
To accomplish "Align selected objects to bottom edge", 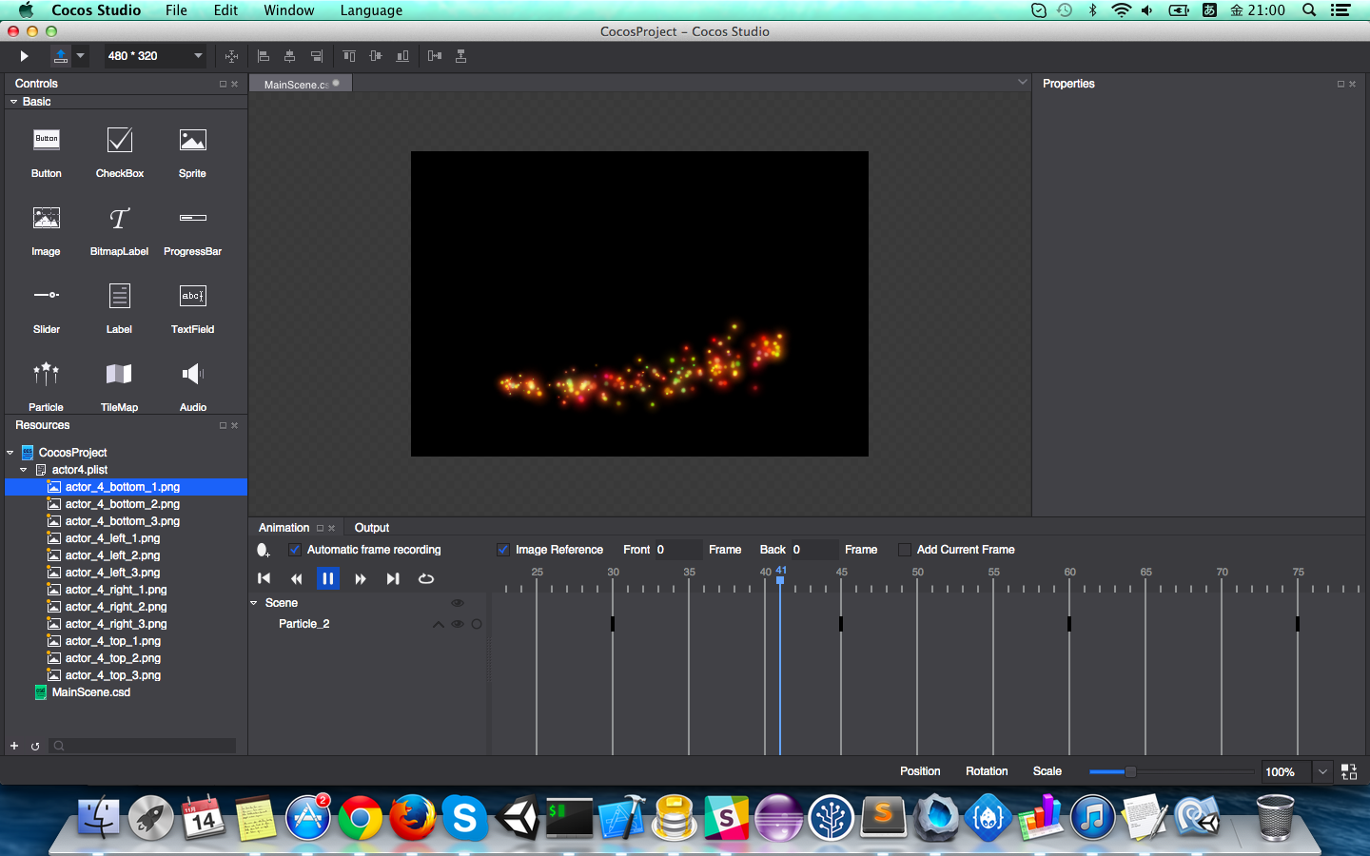I will pyautogui.click(x=402, y=56).
